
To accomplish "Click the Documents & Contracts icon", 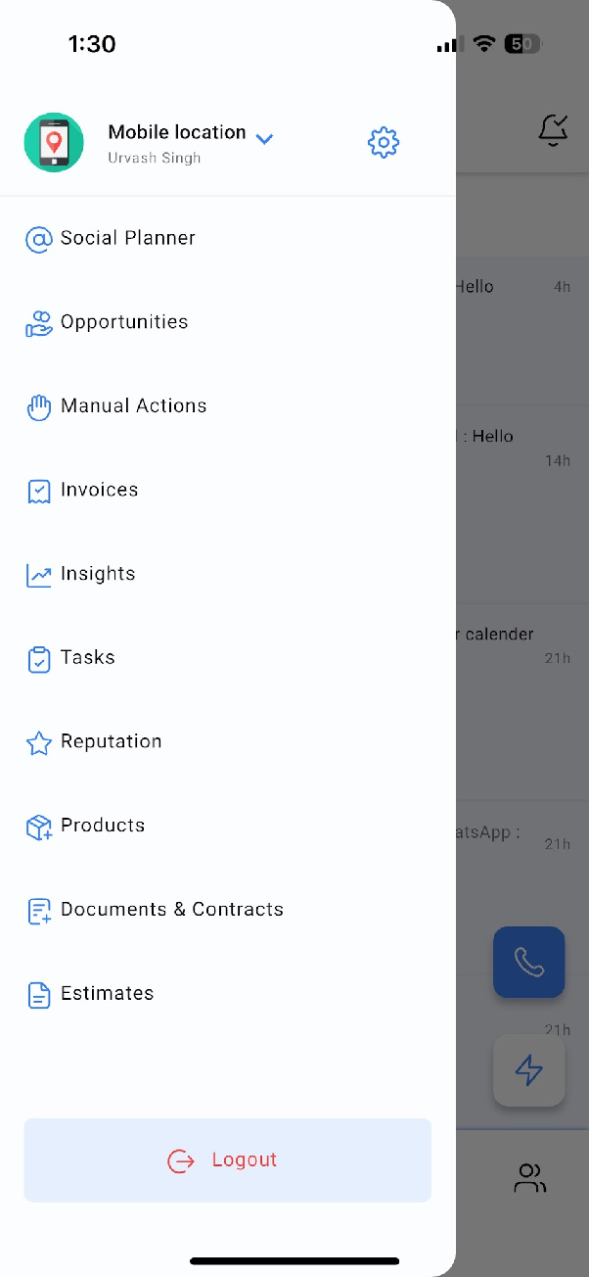I will (38, 912).
